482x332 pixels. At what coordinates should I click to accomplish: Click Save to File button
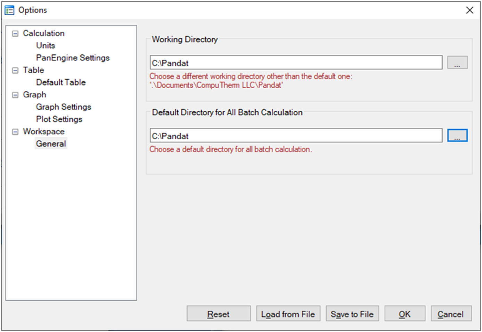pos(352,314)
